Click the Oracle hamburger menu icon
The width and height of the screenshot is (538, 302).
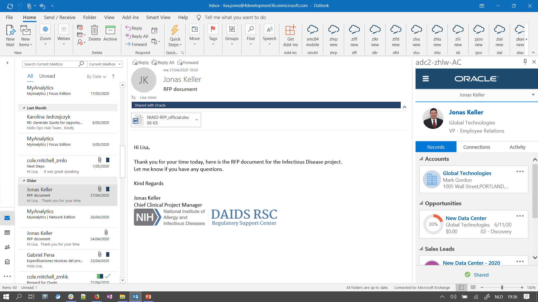pos(426,79)
